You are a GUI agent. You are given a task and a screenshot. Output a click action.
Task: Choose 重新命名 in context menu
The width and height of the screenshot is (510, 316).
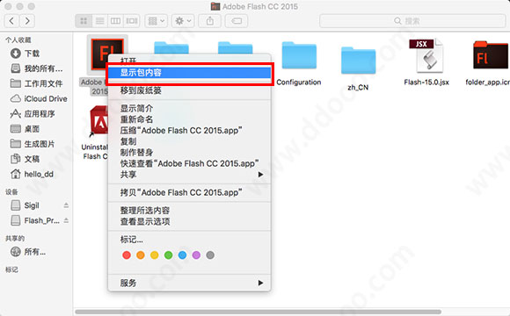pos(189,119)
